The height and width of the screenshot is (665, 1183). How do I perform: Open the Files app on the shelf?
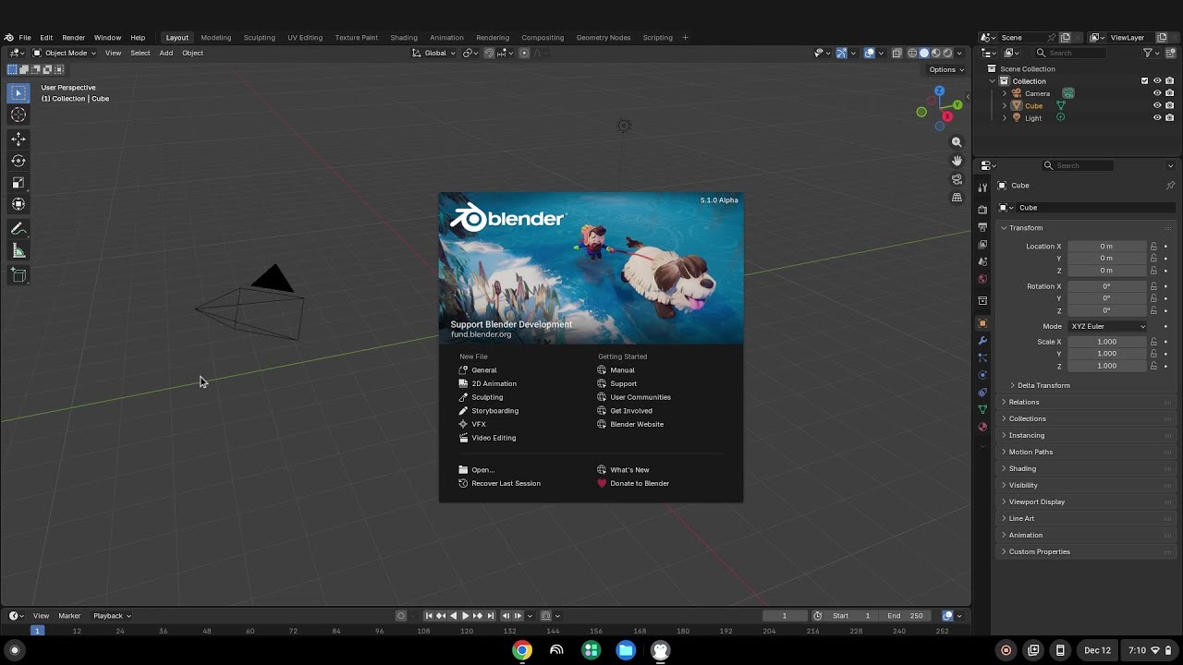click(626, 650)
